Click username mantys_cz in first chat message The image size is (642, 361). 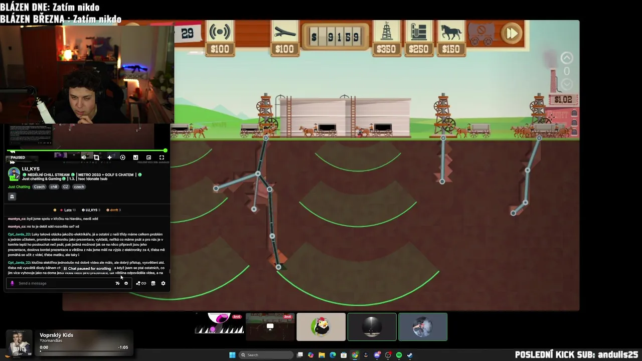click(x=17, y=219)
